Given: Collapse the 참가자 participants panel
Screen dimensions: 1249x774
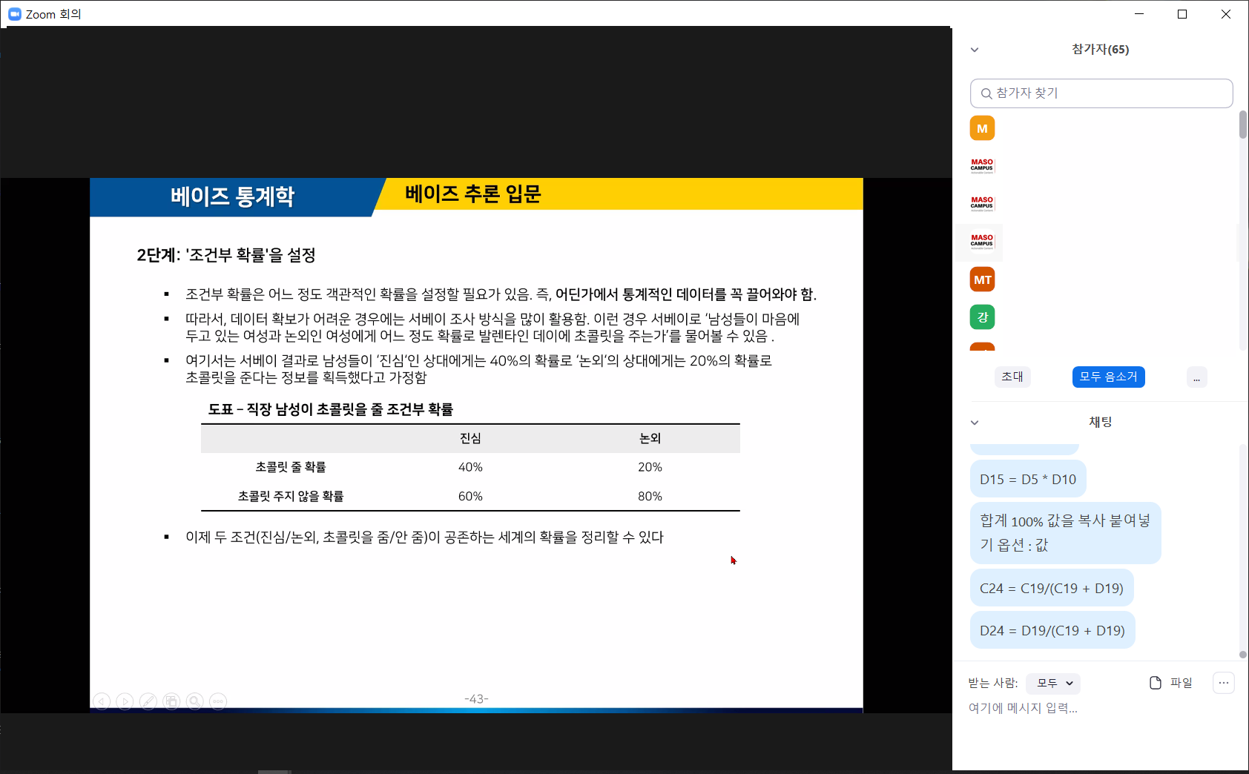Looking at the screenshot, I should click(975, 50).
